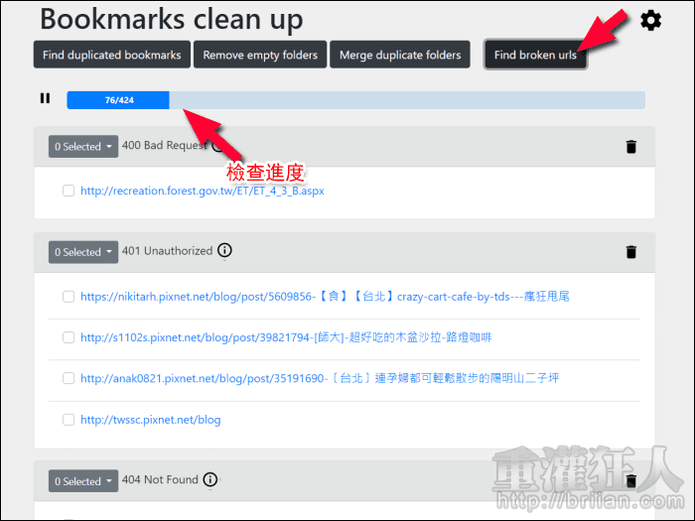This screenshot has height=521, width=695.
Task: Open the 0 Selected dropdown for 401 Unauthorized
Action: pyautogui.click(x=83, y=252)
